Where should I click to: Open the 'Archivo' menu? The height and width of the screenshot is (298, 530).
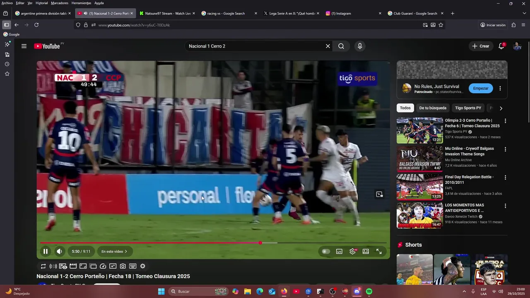click(7, 3)
